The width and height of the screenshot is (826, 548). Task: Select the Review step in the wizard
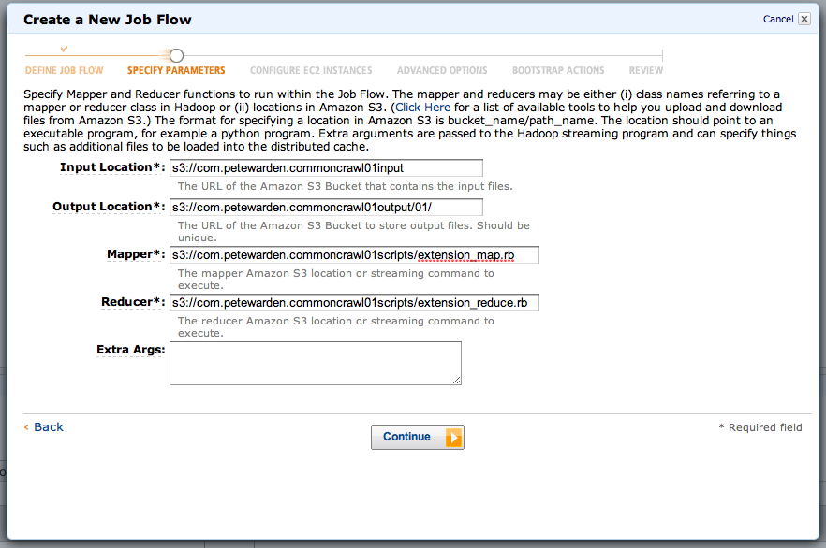[646, 70]
